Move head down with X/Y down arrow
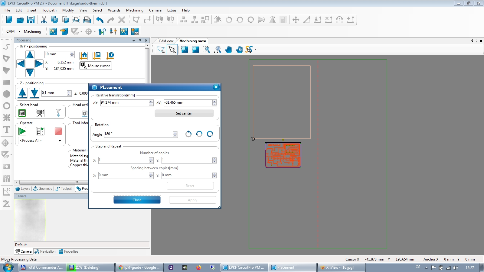 pos(30,73)
